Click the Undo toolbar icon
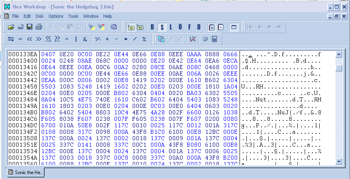The image size is (350, 179). [79, 27]
